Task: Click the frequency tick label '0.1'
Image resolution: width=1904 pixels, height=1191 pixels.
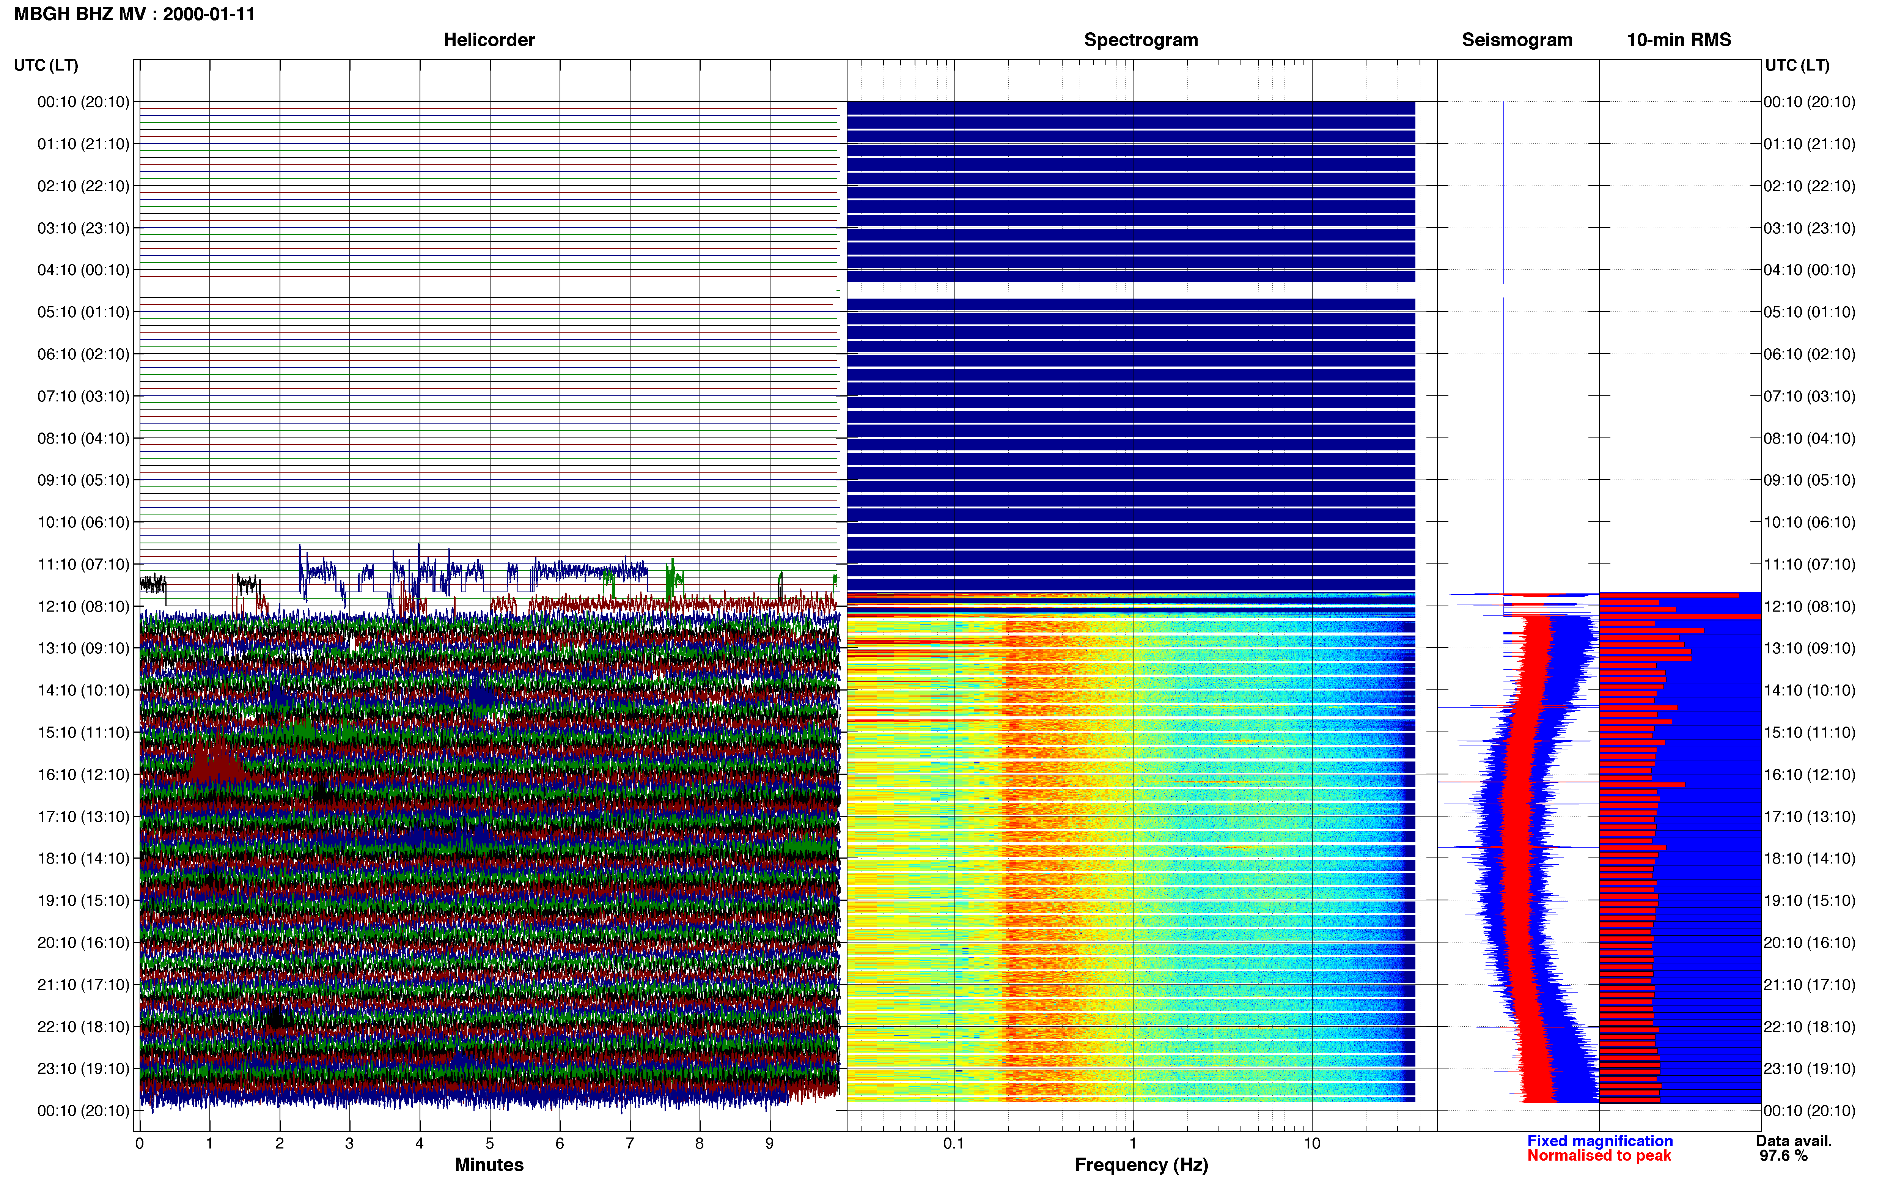Action: [x=954, y=1144]
